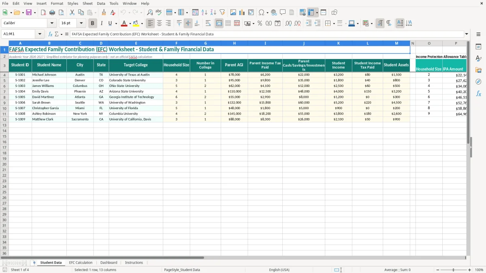
Task: Open the conditional formatting dropdown arrow
Action: point(371,23)
